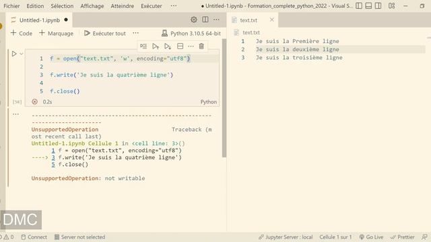
Task: Toggle bottom panel layout icon
Action: 368,6
